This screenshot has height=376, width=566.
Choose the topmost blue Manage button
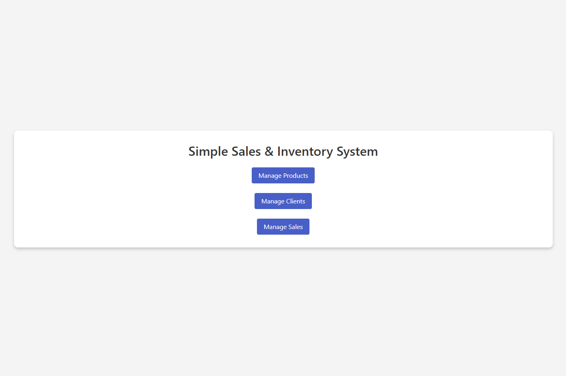pyautogui.click(x=283, y=175)
